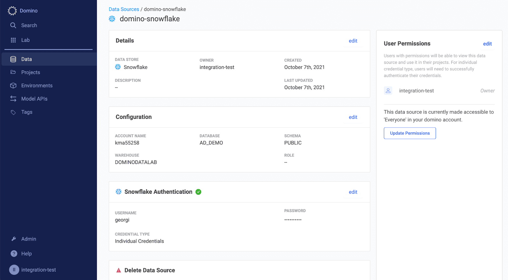Open Tags icon in sidebar

[13, 112]
